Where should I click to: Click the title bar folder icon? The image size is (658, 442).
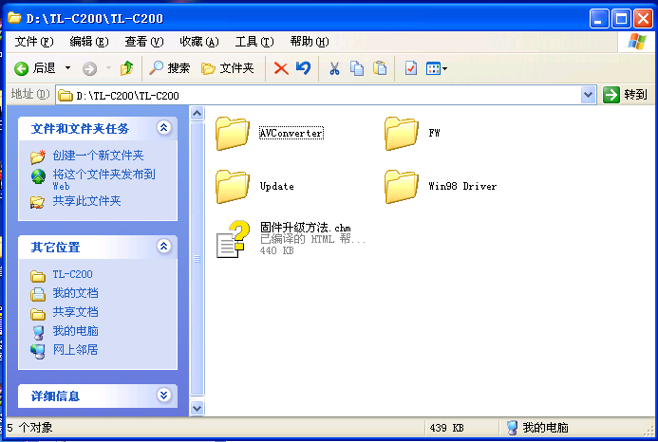14,18
